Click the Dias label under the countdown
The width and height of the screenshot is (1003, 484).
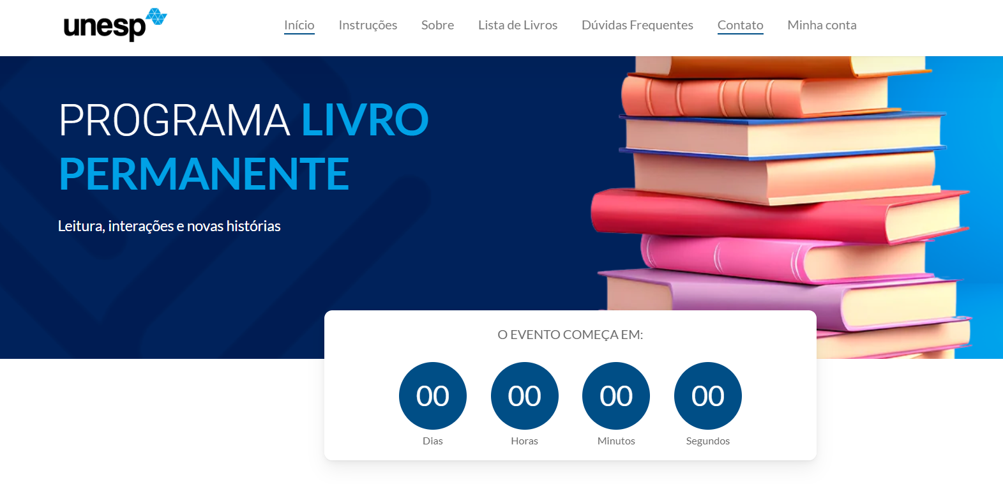point(433,441)
